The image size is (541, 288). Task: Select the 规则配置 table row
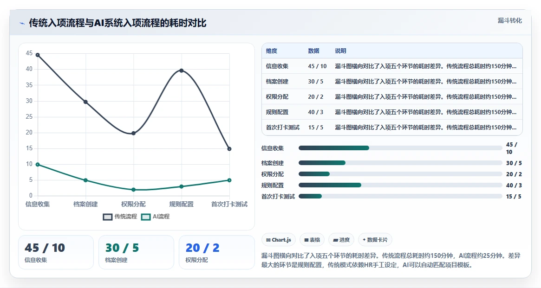pos(392,112)
